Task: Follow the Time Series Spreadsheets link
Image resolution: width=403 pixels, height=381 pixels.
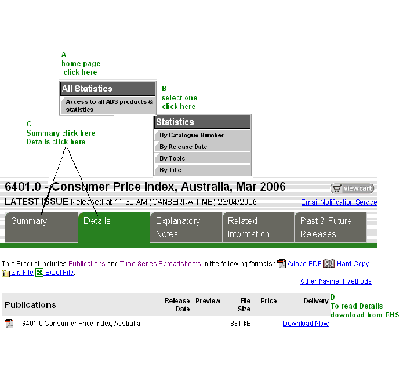Action: (161, 264)
